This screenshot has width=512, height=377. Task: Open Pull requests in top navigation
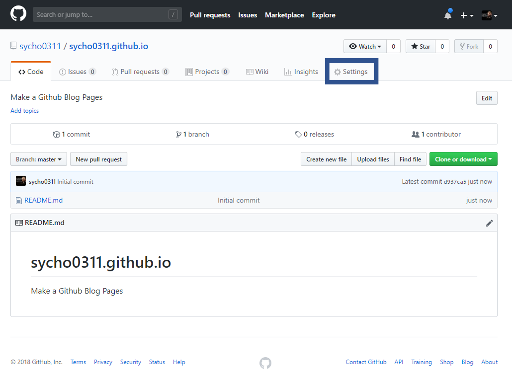pyautogui.click(x=210, y=15)
